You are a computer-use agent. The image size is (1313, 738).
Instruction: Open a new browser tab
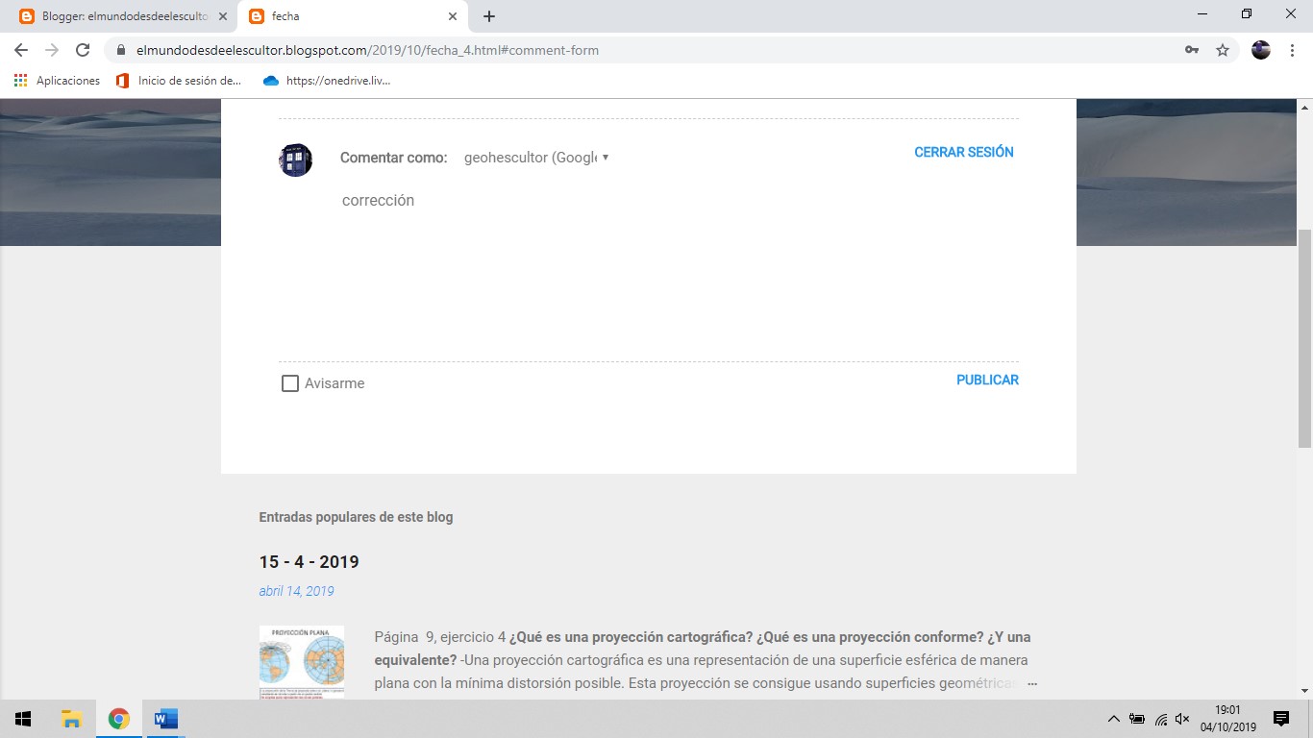489,16
